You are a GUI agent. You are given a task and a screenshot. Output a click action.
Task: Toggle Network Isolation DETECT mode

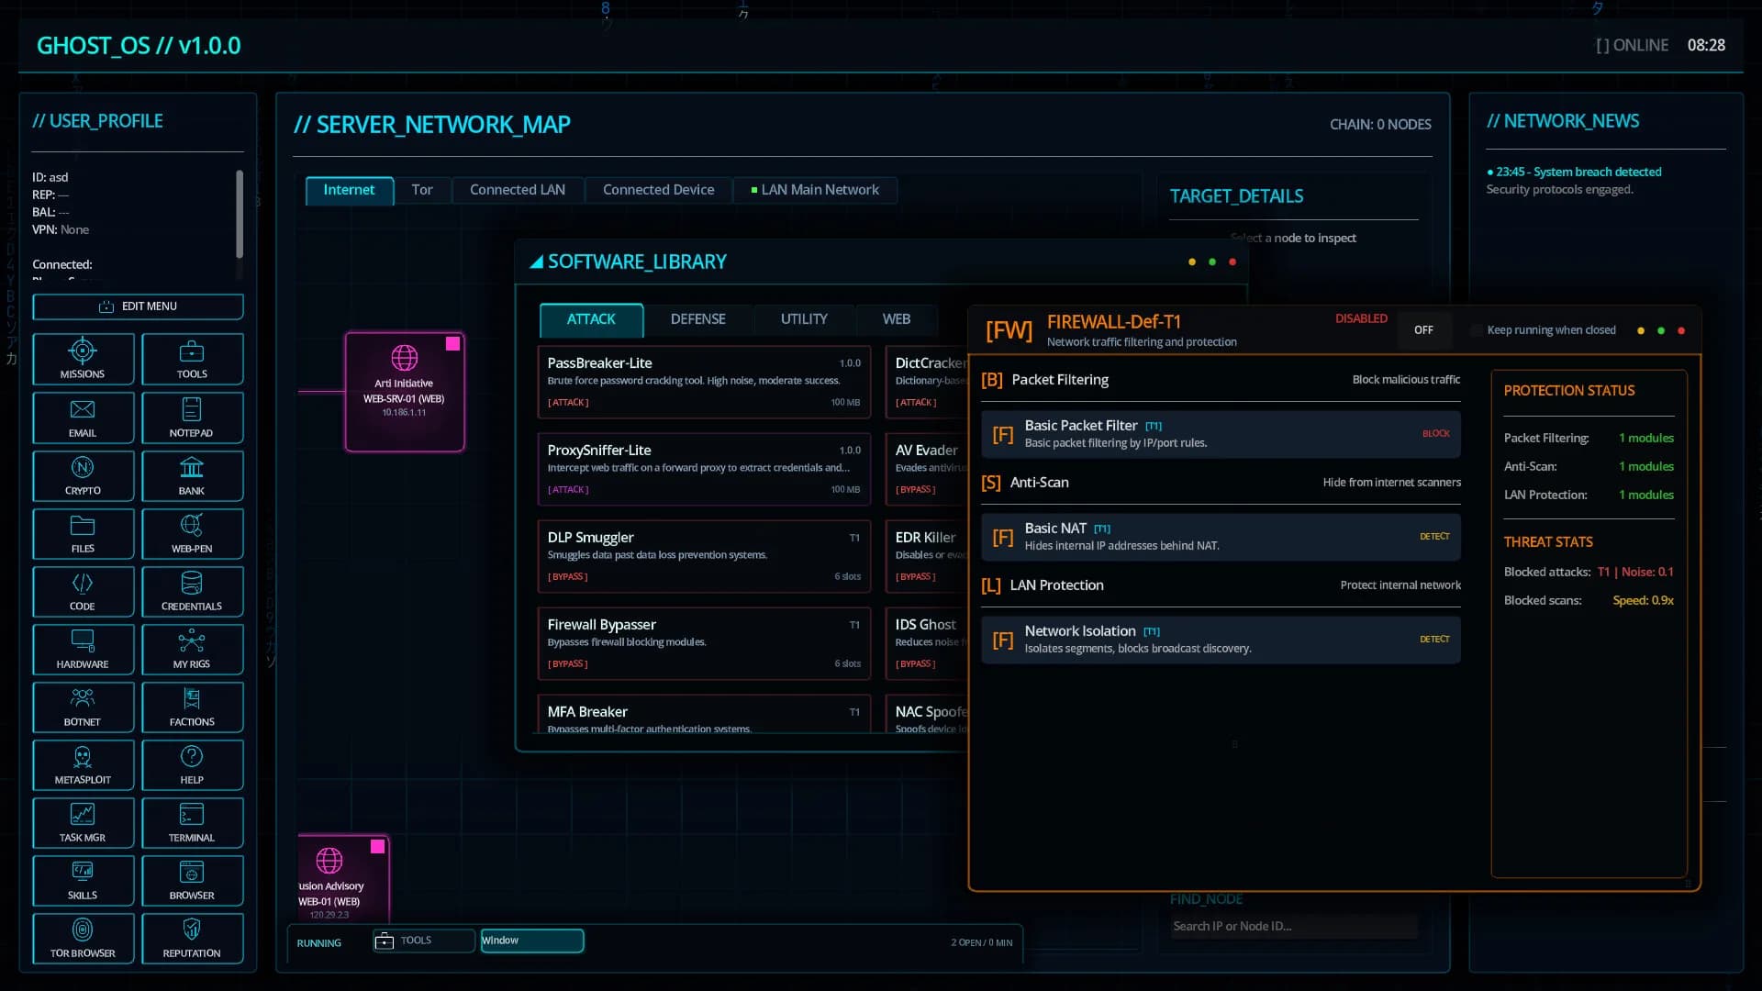pyautogui.click(x=1434, y=640)
